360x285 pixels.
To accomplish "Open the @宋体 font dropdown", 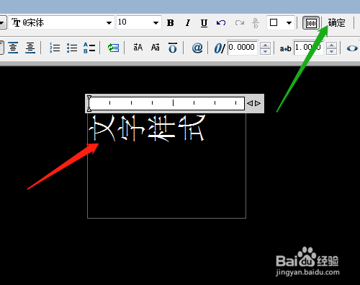I will [x=109, y=23].
